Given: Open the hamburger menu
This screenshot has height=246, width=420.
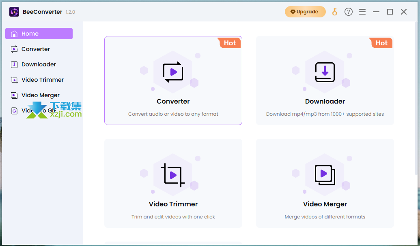Looking at the screenshot, I should pos(362,12).
